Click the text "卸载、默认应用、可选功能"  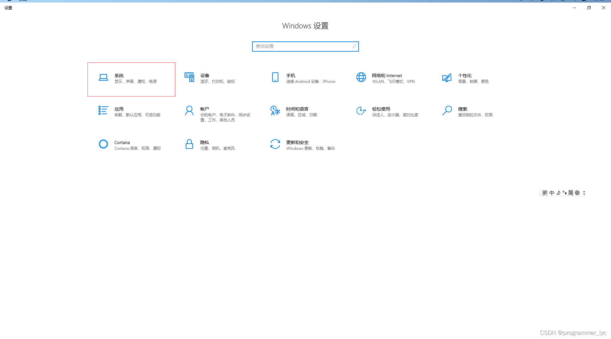(137, 115)
